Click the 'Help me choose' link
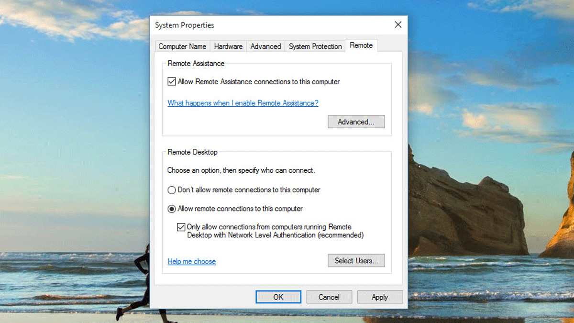The image size is (574, 323). tap(191, 261)
